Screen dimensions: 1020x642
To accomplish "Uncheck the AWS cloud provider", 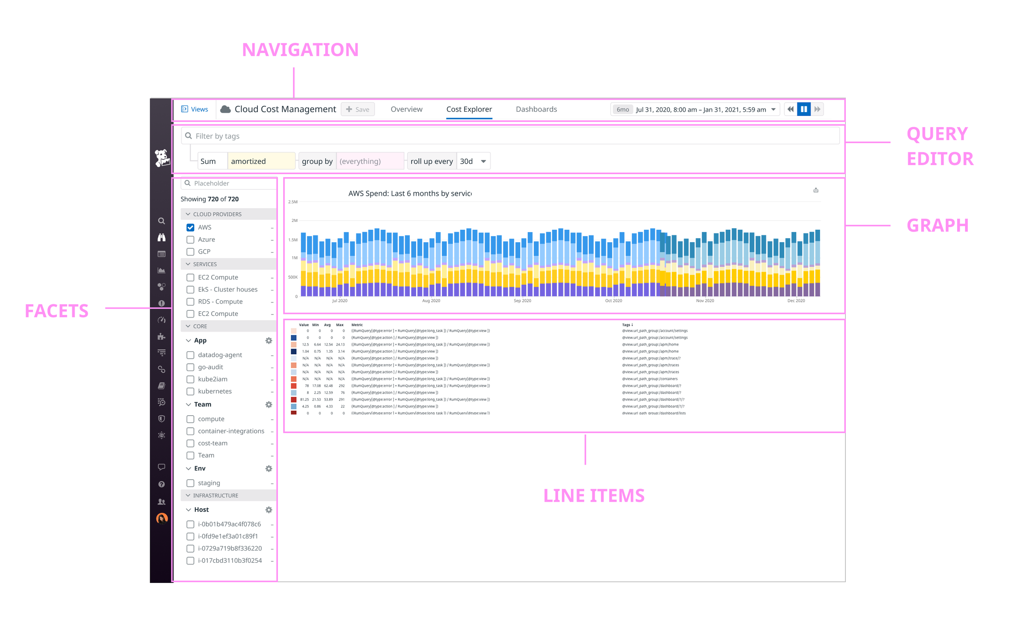I will (191, 228).
